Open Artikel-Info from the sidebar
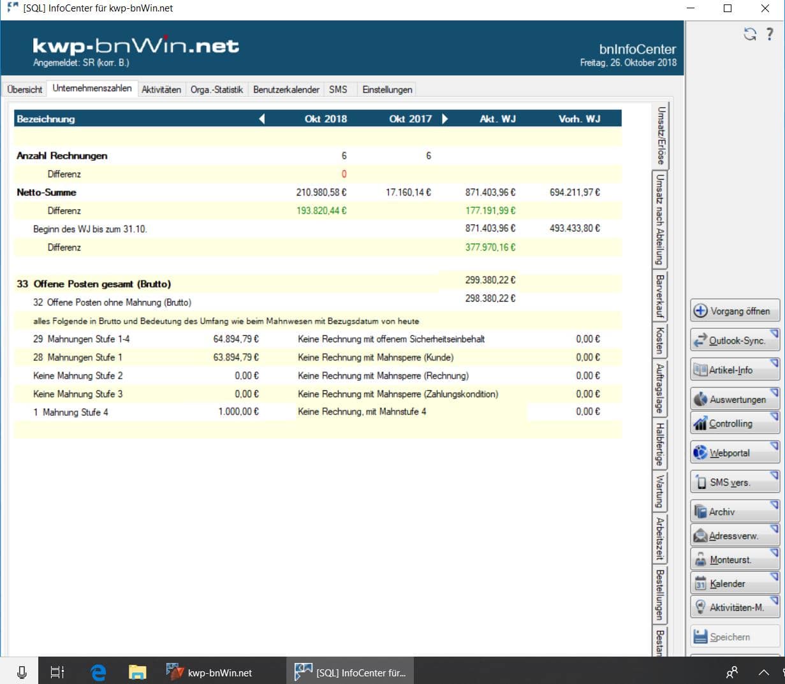The height and width of the screenshot is (684, 785). [734, 370]
